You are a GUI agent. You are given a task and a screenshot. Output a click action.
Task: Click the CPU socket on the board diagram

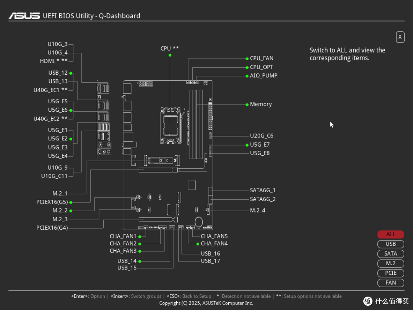171,126
